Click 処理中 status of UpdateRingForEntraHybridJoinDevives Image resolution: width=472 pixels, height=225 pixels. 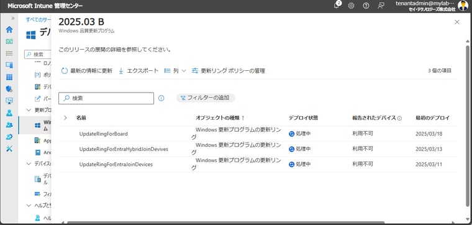point(299,149)
